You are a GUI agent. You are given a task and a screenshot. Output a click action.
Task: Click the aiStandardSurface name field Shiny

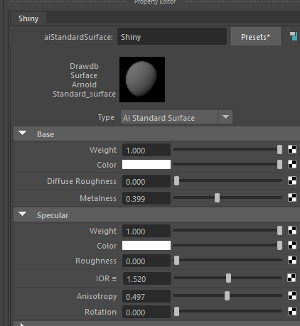pyautogui.click(x=172, y=36)
